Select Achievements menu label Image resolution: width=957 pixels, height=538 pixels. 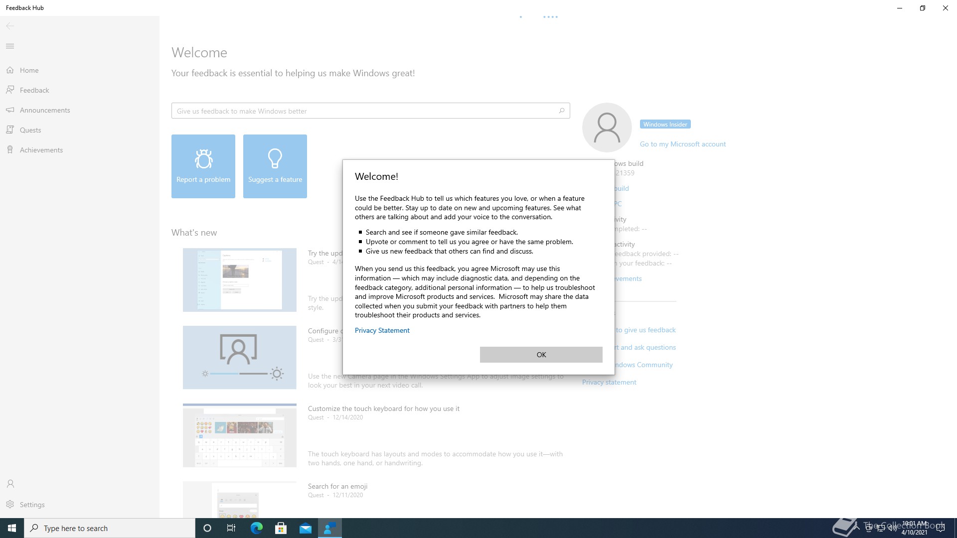41,150
